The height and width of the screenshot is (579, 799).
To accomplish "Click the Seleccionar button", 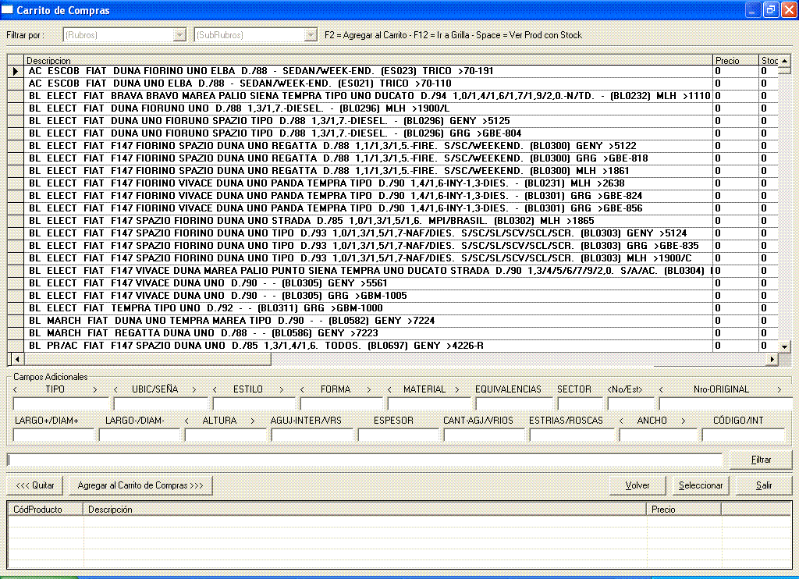I will pyautogui.click(x=701, y=485).
